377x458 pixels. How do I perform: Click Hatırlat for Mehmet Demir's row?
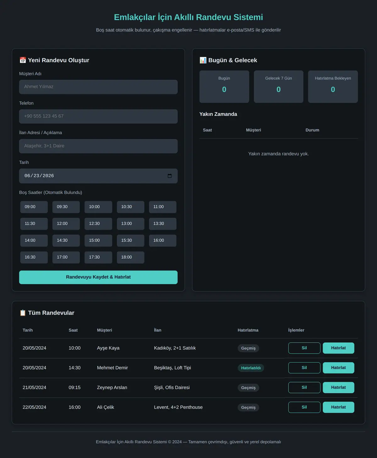click(x=338, y=368)
